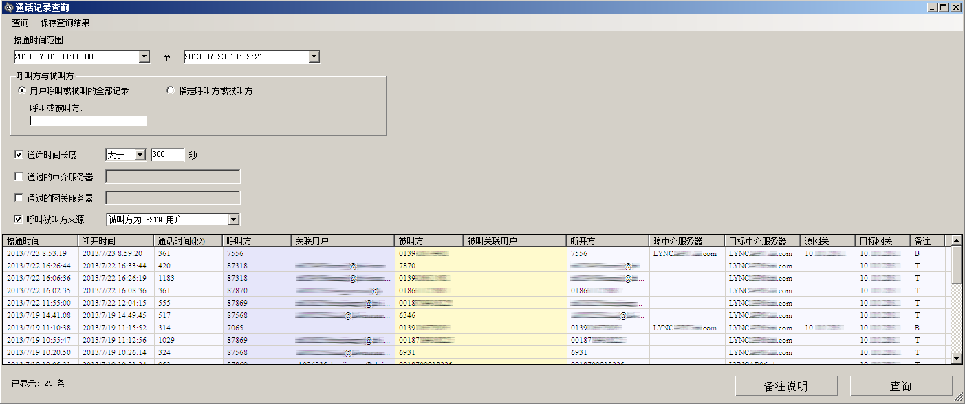
Task: Click the 通话时间(秒) column header
Action: 187,241
